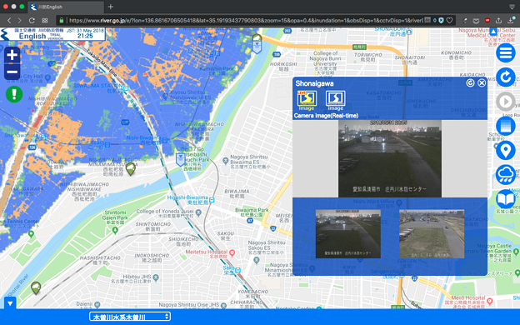Open the hamburger menu button

pyautogui.click(x=505, y=52)
